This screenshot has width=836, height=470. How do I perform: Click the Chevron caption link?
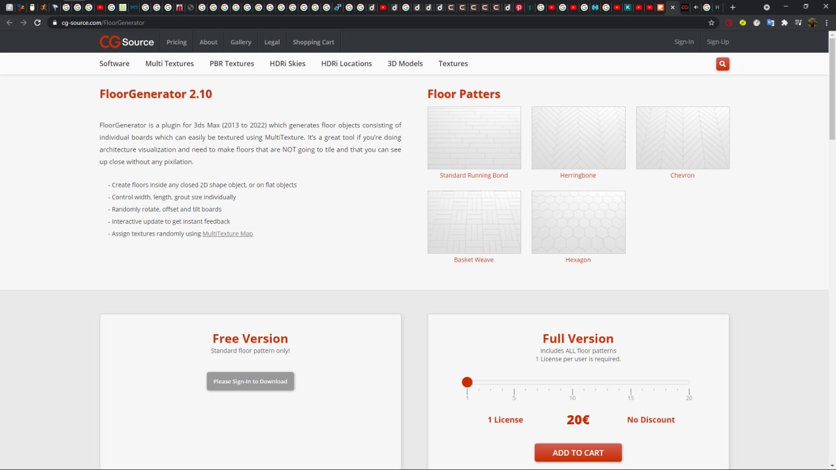pos(683,176)
